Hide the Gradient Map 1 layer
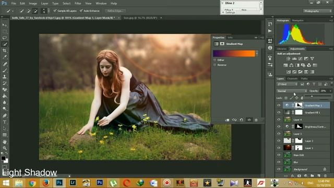This screenshot has height=188, width=334. pyautogui.click(x=279, y=105)
